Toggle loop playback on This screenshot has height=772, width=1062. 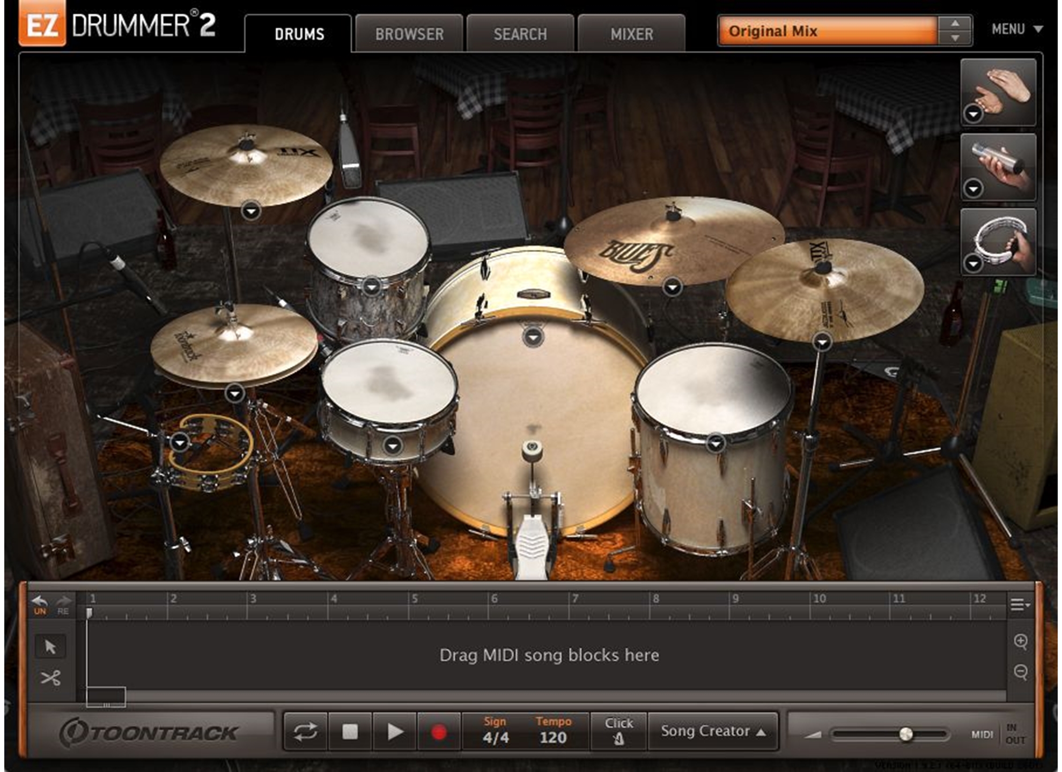coord(305,731)
